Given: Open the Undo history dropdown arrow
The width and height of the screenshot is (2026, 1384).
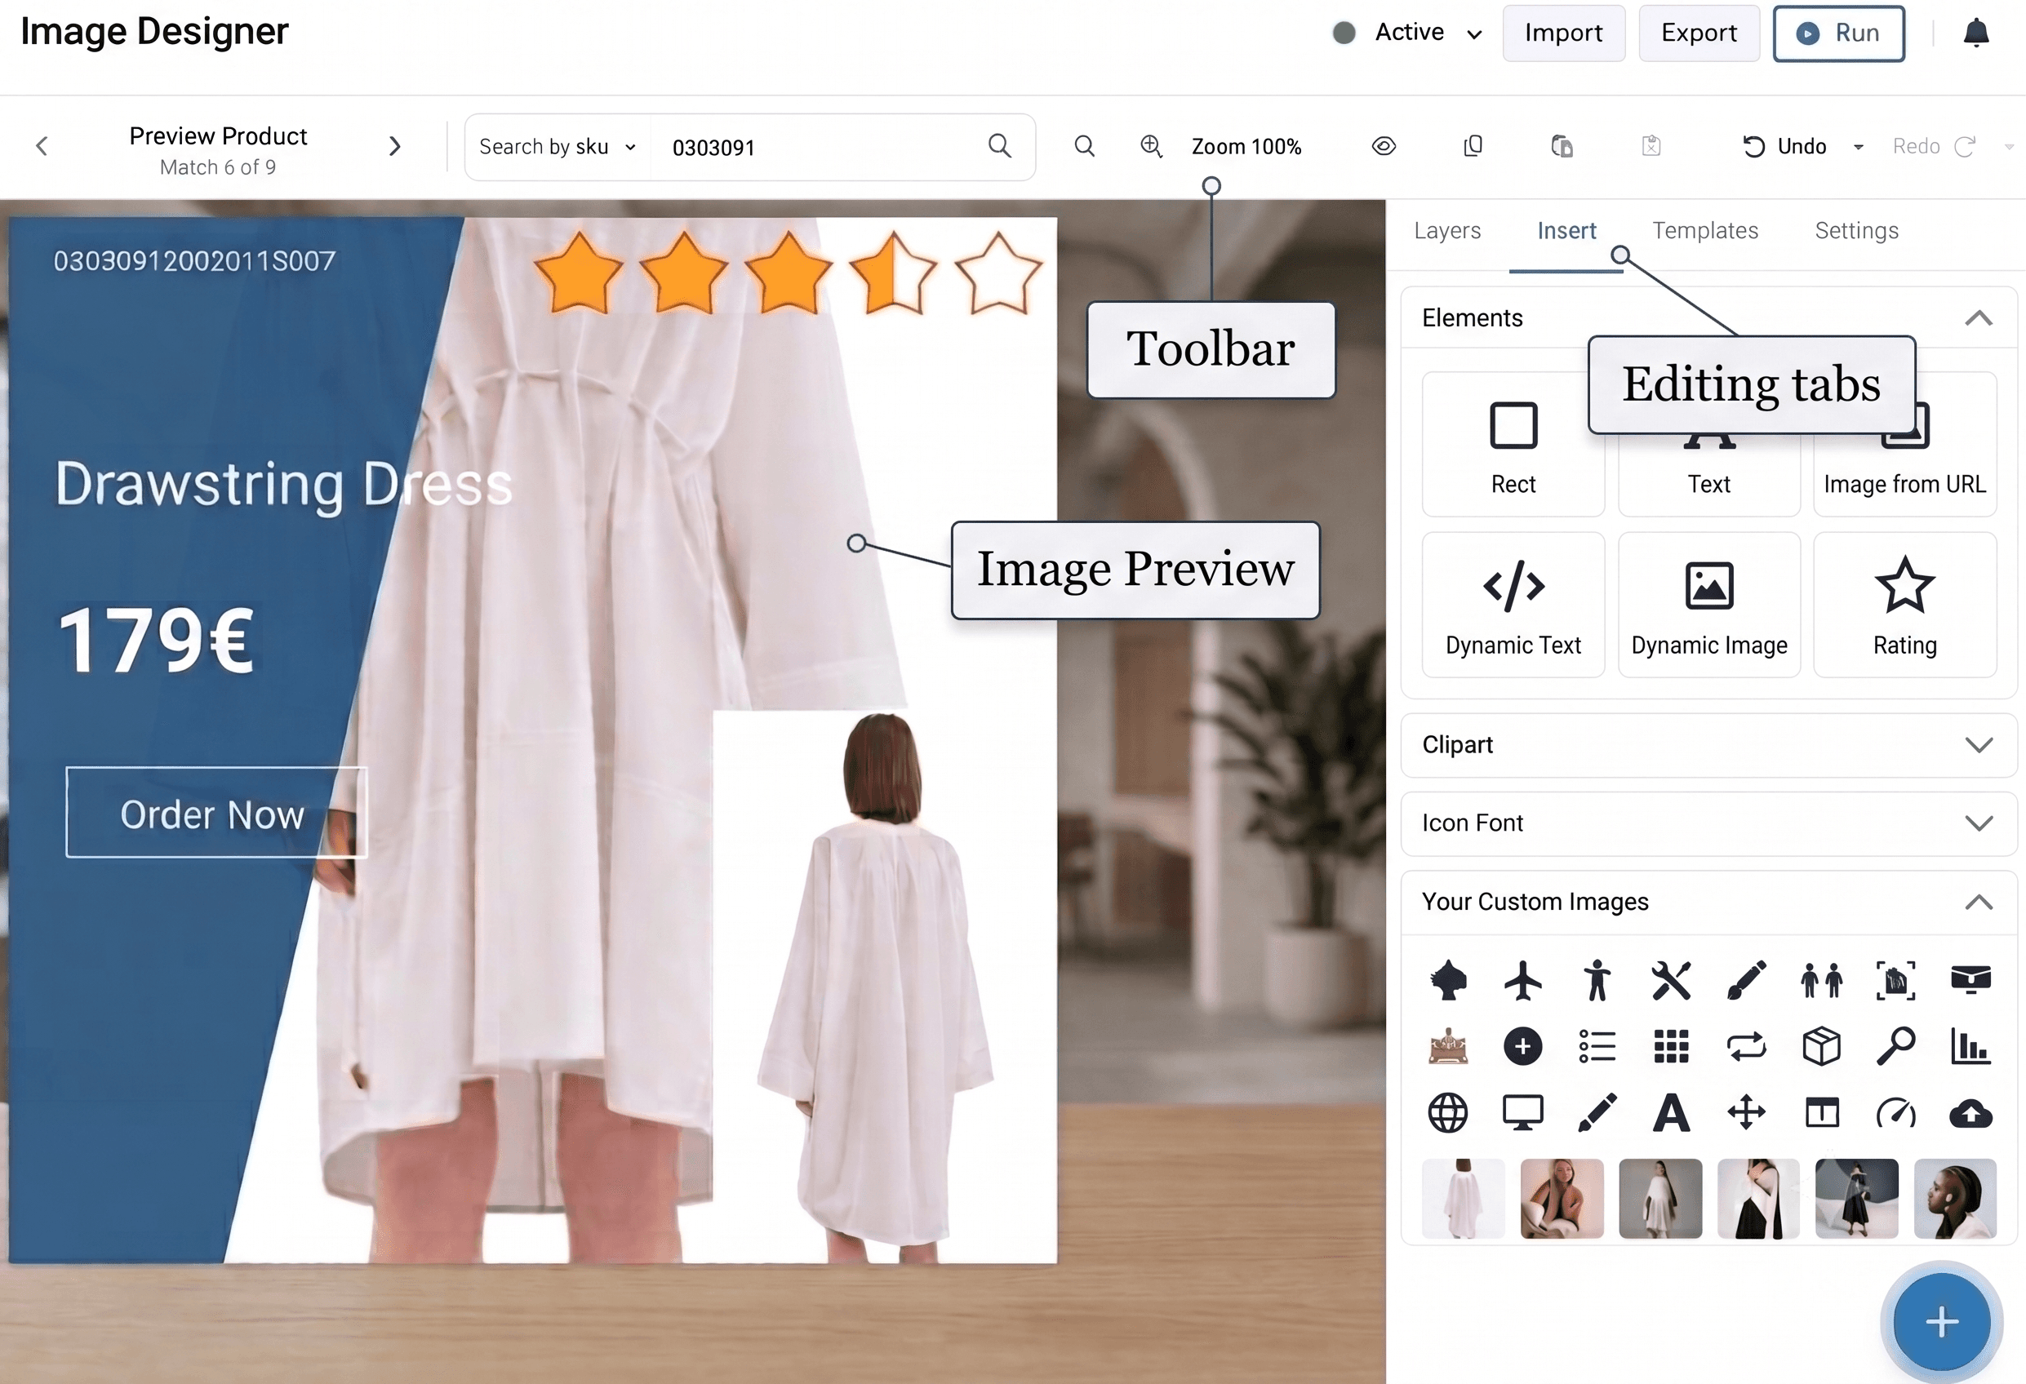Looking at the screenshot, I should (x=1858, y=146).
